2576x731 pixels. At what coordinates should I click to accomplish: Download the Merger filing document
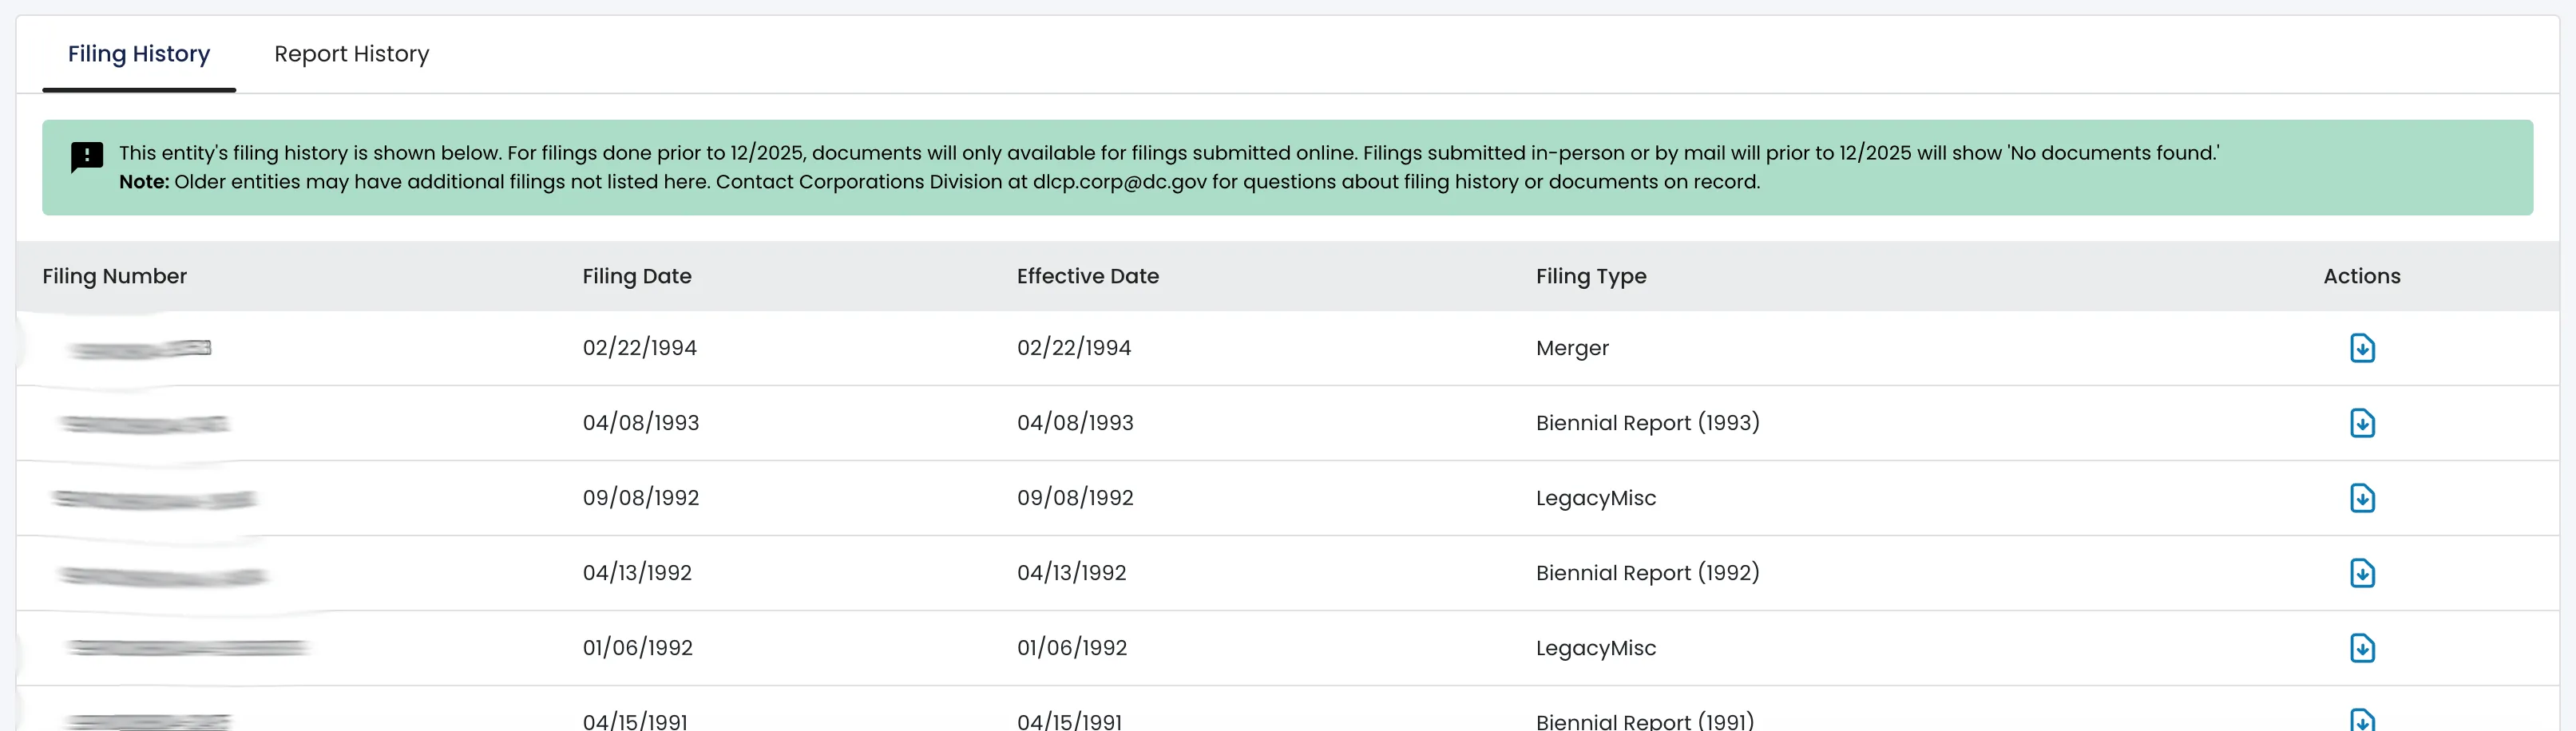2361,348
